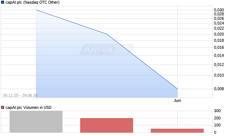Click the 300 volume axis label
This screenshot has width=228, height=136.
pos(217,111)
